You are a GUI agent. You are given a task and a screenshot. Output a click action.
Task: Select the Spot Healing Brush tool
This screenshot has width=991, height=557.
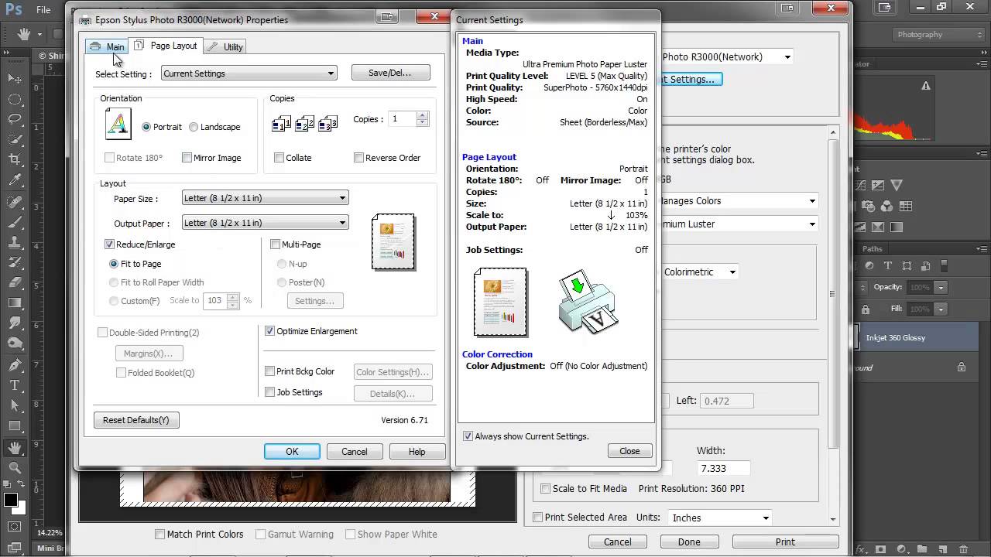coord(15,201)
